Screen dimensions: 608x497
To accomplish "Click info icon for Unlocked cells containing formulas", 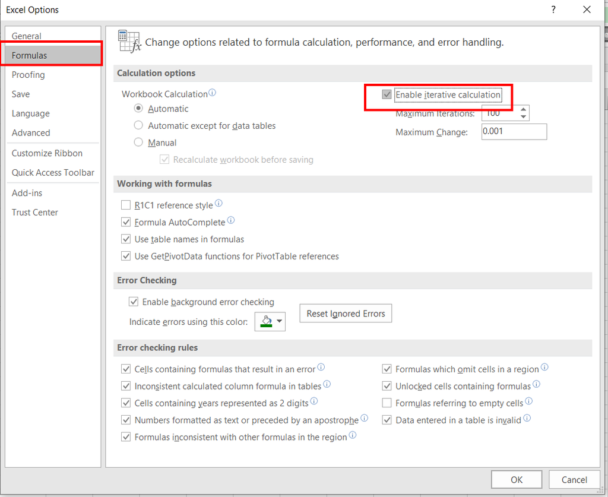I will coord(536,384).
